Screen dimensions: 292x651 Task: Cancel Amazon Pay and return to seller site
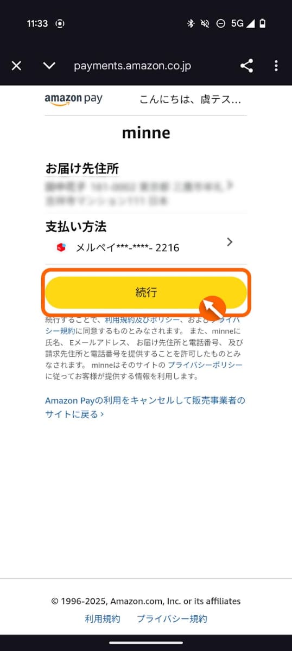(x=145, y=407)
